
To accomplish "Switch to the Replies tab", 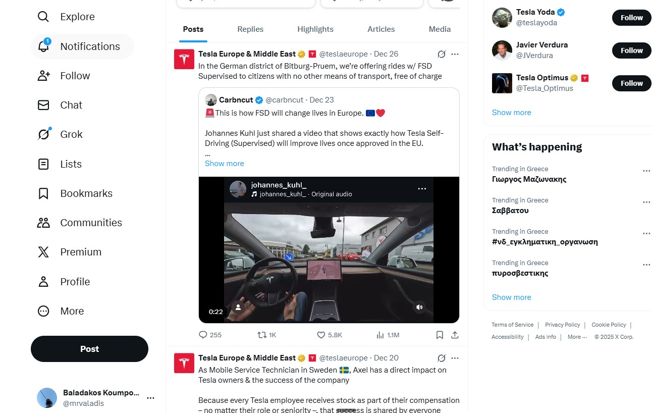I will (x=250, y=29).
